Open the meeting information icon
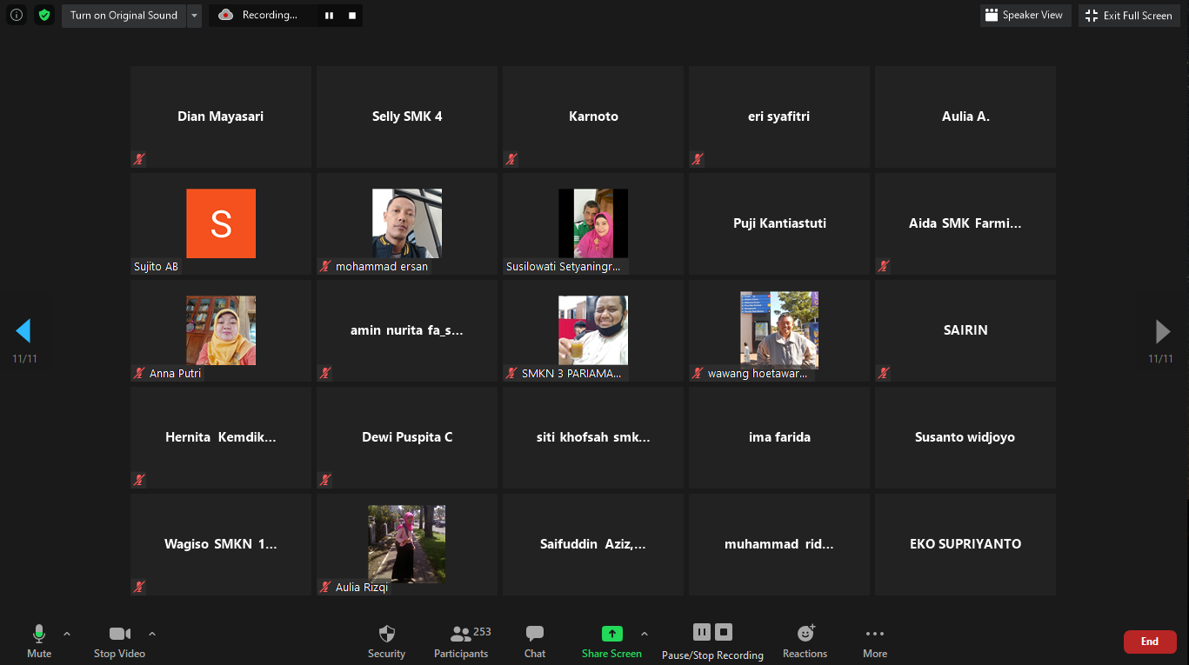This screenshot has height=665, width=1189. click(x=17, y=15)
